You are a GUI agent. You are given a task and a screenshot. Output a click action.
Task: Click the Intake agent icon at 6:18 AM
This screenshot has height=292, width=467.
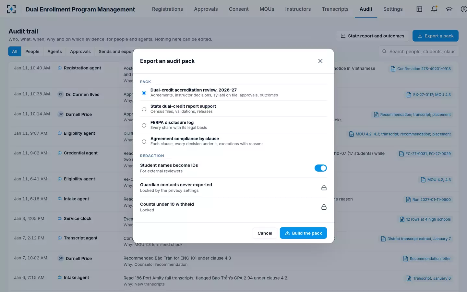(x=60, y=199)
